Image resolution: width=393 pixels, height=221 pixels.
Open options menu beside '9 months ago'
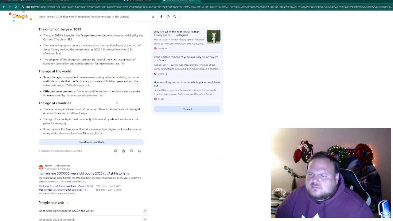[x=73, y=169]
